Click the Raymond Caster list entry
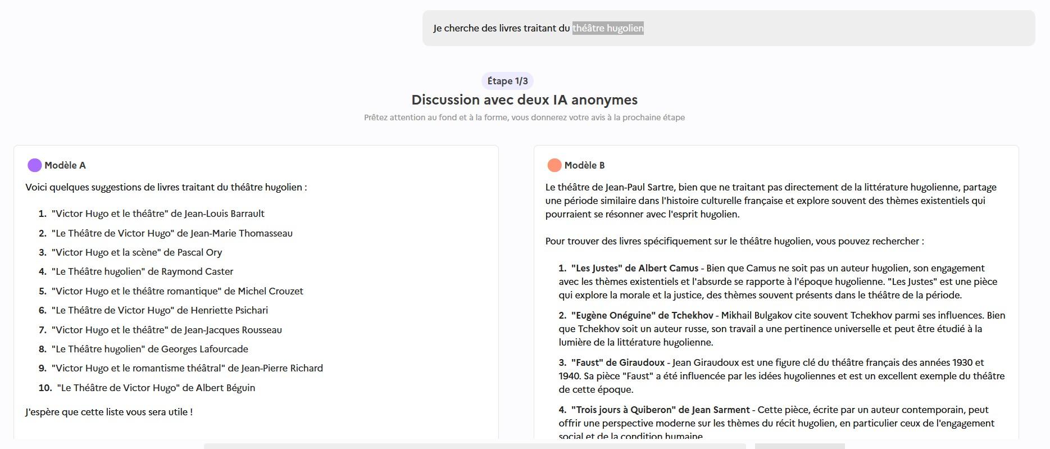Viewport: 1050px width, 449px height. [142, 271]
